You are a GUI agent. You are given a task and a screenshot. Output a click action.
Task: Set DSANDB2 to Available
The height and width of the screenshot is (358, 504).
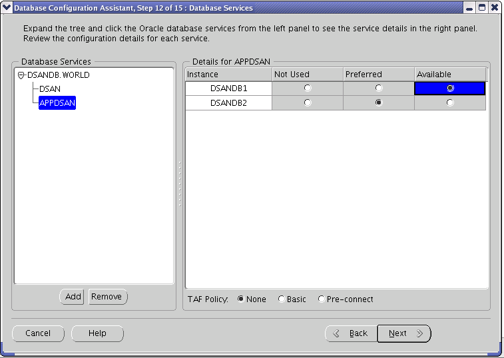coord(450,103)
